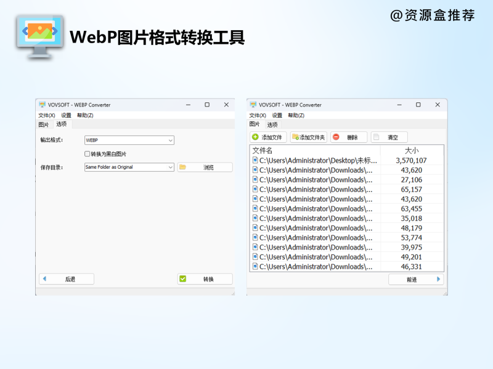The height and width of the screenshot is (369, 493).
Task: Click the file icon beside the Desktop entry
Action: 255,160
